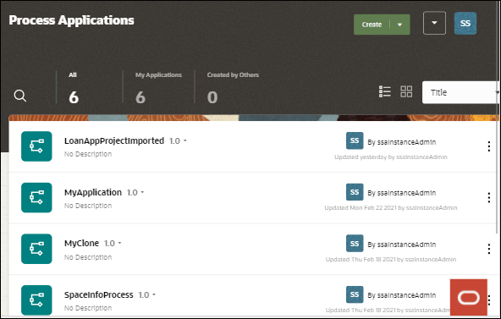Click the Process Applications heading
The height and width of the screenshot is (319, 501).
coord(72,20)
